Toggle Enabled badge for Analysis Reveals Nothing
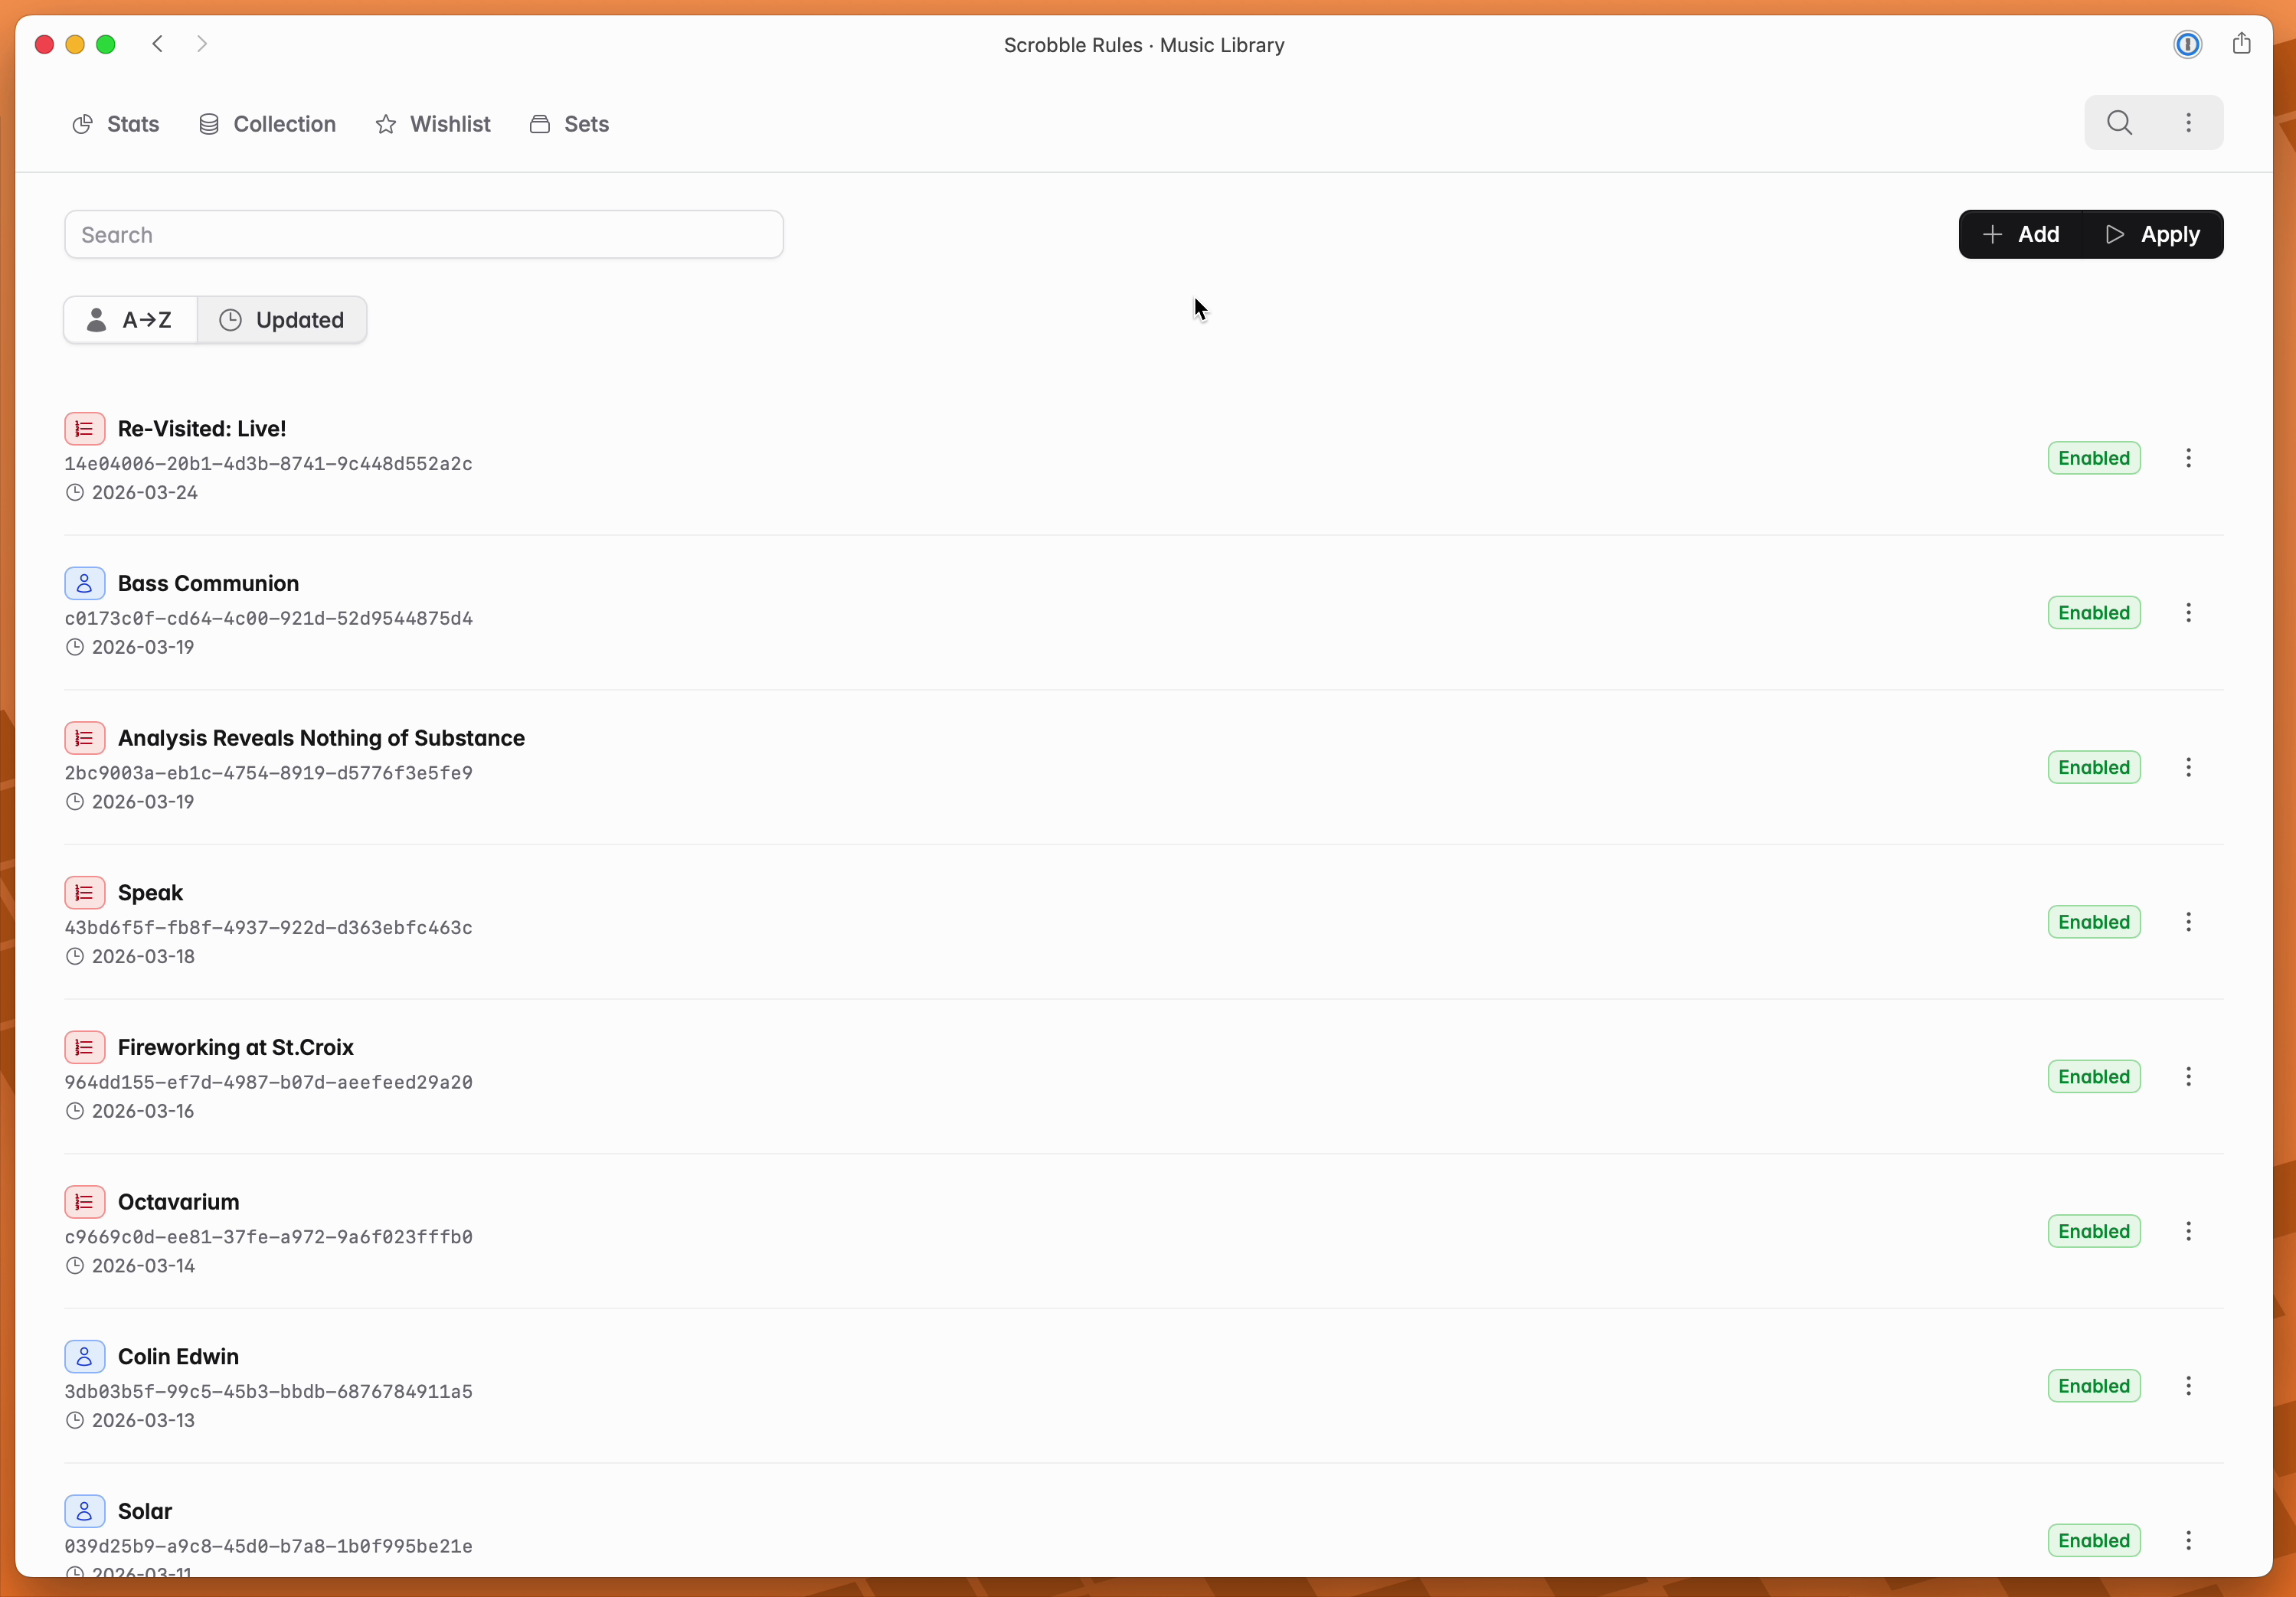Screen dimensions: 2296x1597 [2094, 768]
